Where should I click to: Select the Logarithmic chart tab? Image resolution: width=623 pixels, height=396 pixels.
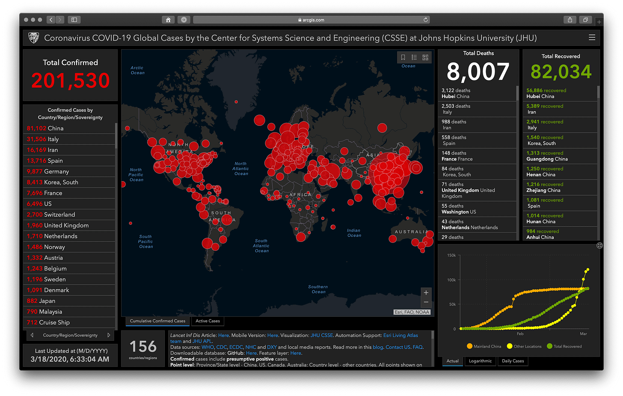click(481, 361)
